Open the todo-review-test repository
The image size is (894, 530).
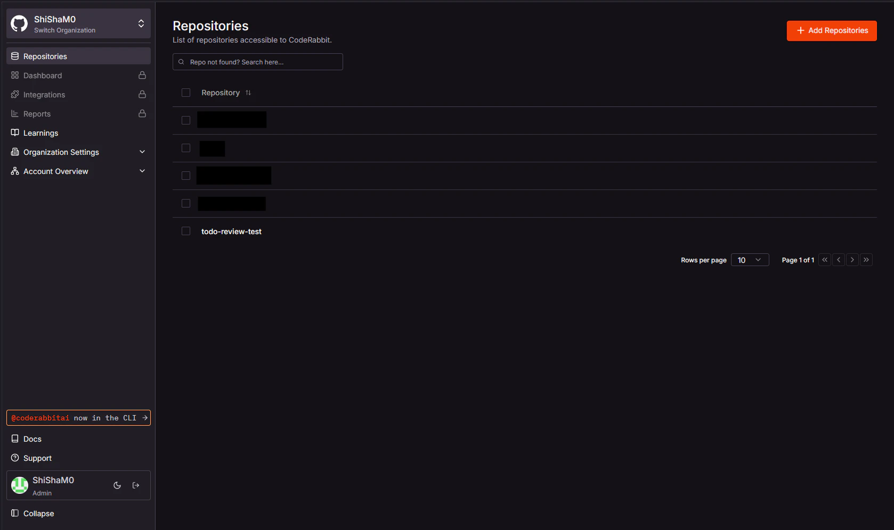point(231,231)
